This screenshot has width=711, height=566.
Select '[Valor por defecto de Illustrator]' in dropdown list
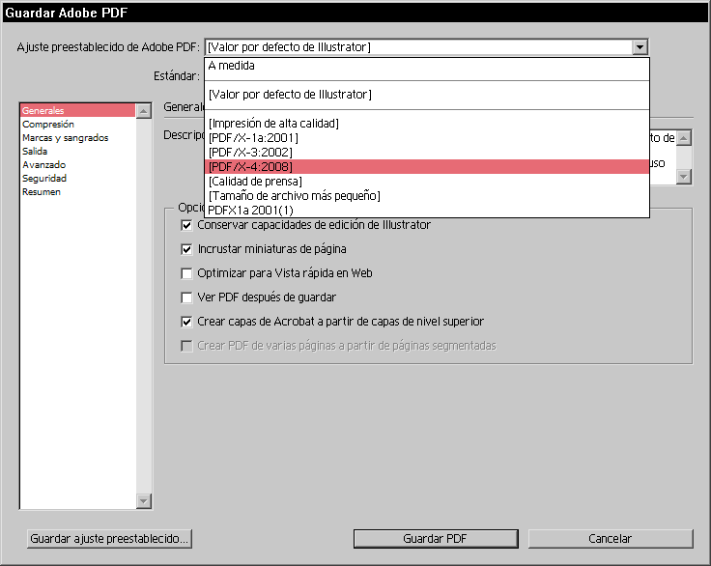pyautogui.click(x=427, y=95)
